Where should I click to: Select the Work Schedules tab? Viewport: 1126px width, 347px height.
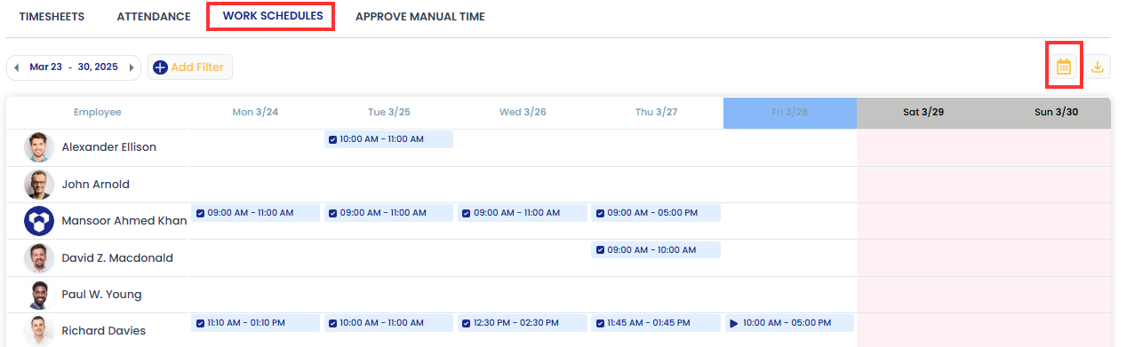click(273, 16)
